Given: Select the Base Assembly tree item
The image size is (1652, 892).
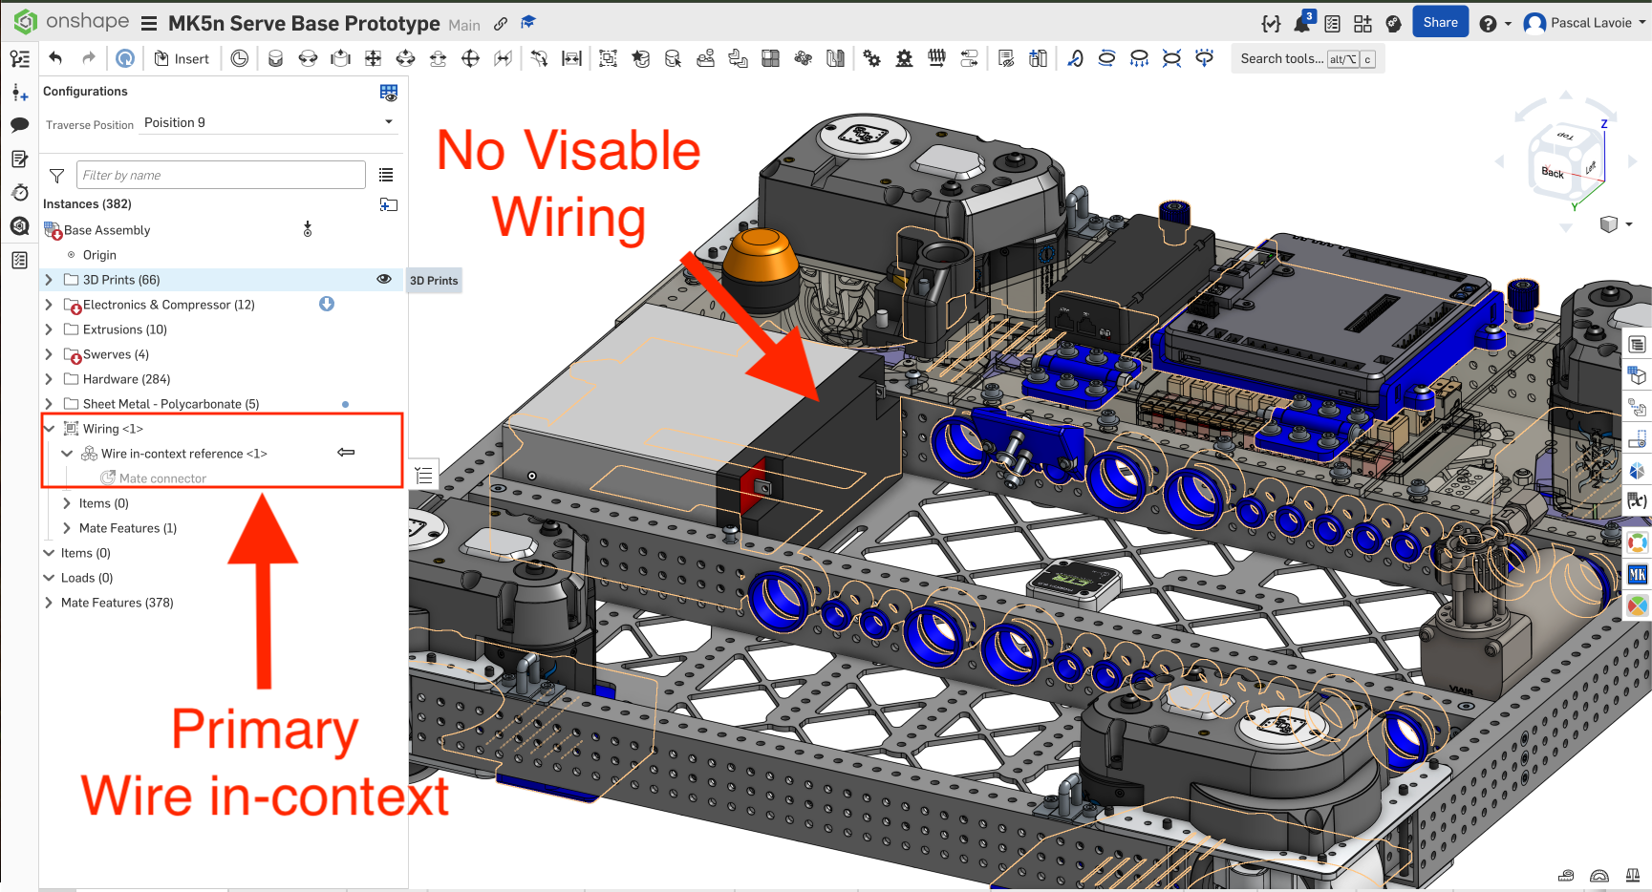Looking at the screenshot, I should 106,230.
